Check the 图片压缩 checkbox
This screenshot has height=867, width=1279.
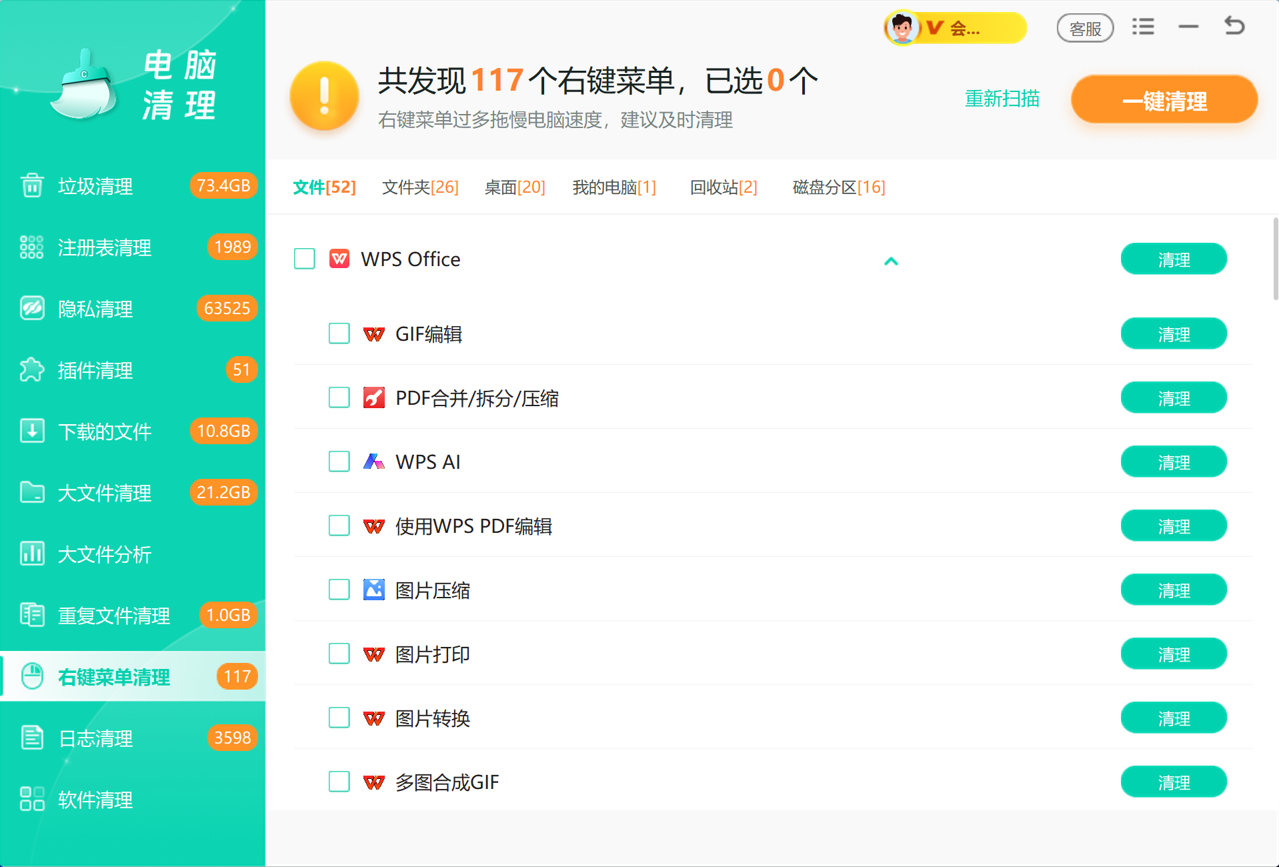339,590
